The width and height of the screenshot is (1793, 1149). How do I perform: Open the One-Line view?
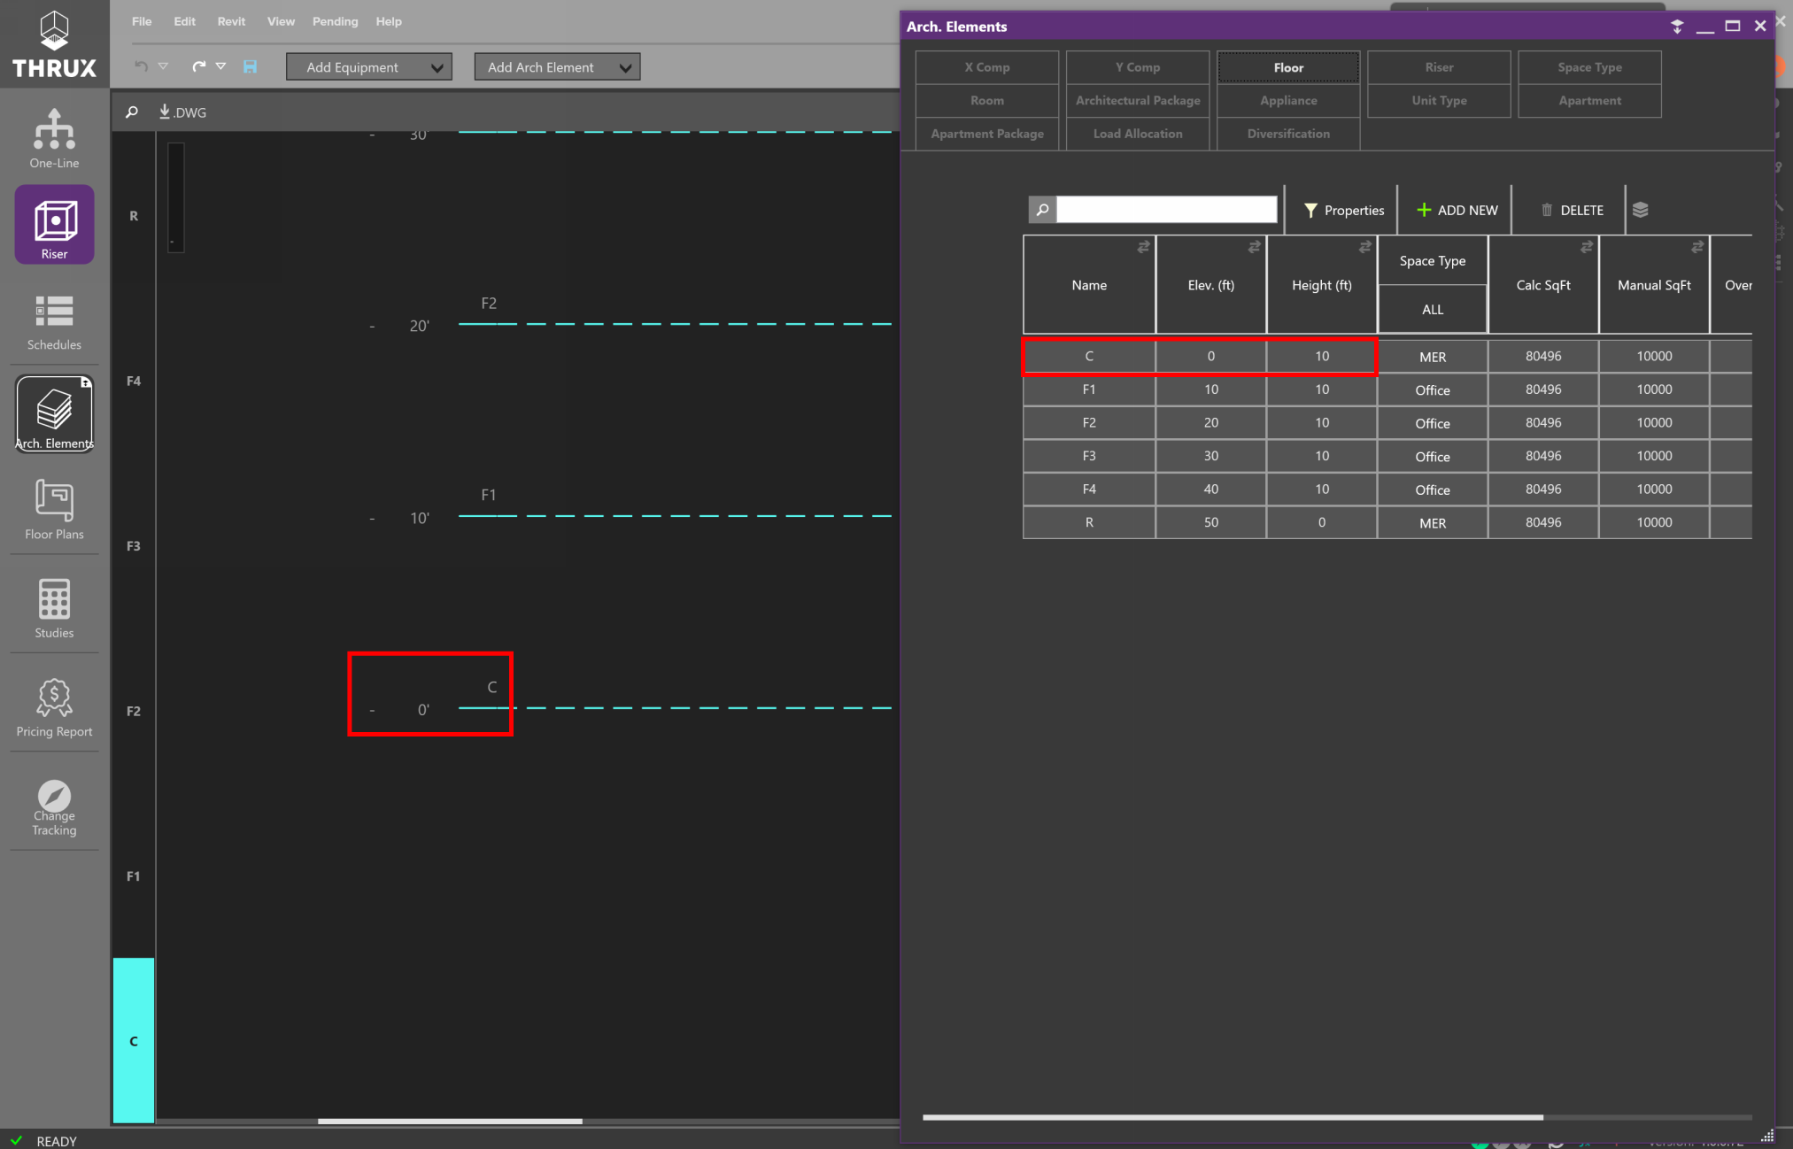coord(54,138)
